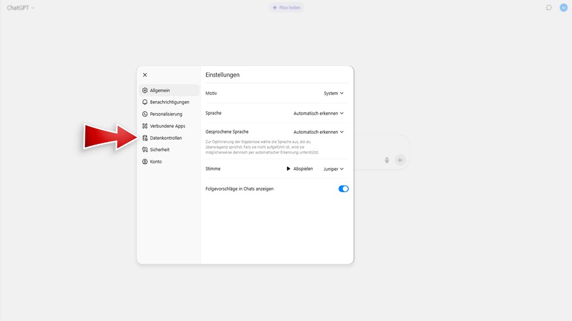Viewport: 572px width, 321px height.
Task: Click the Konto profile icon
Action: tap(145, 162)
